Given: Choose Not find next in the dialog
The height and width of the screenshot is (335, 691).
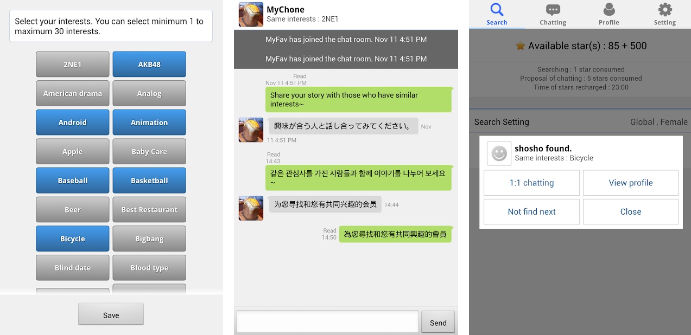Looking at the screenshot, I should [531, 211].
